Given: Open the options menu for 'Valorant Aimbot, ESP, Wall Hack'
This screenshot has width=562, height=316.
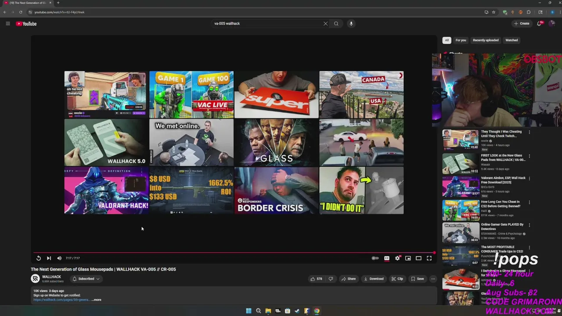Looking at the screenshot, I should tap(529, 179).
